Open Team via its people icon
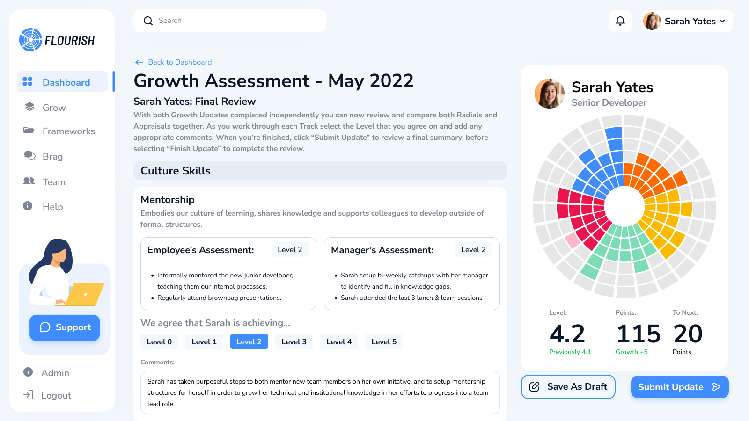Viewport: 749px width, 421px height. (29, 181)
